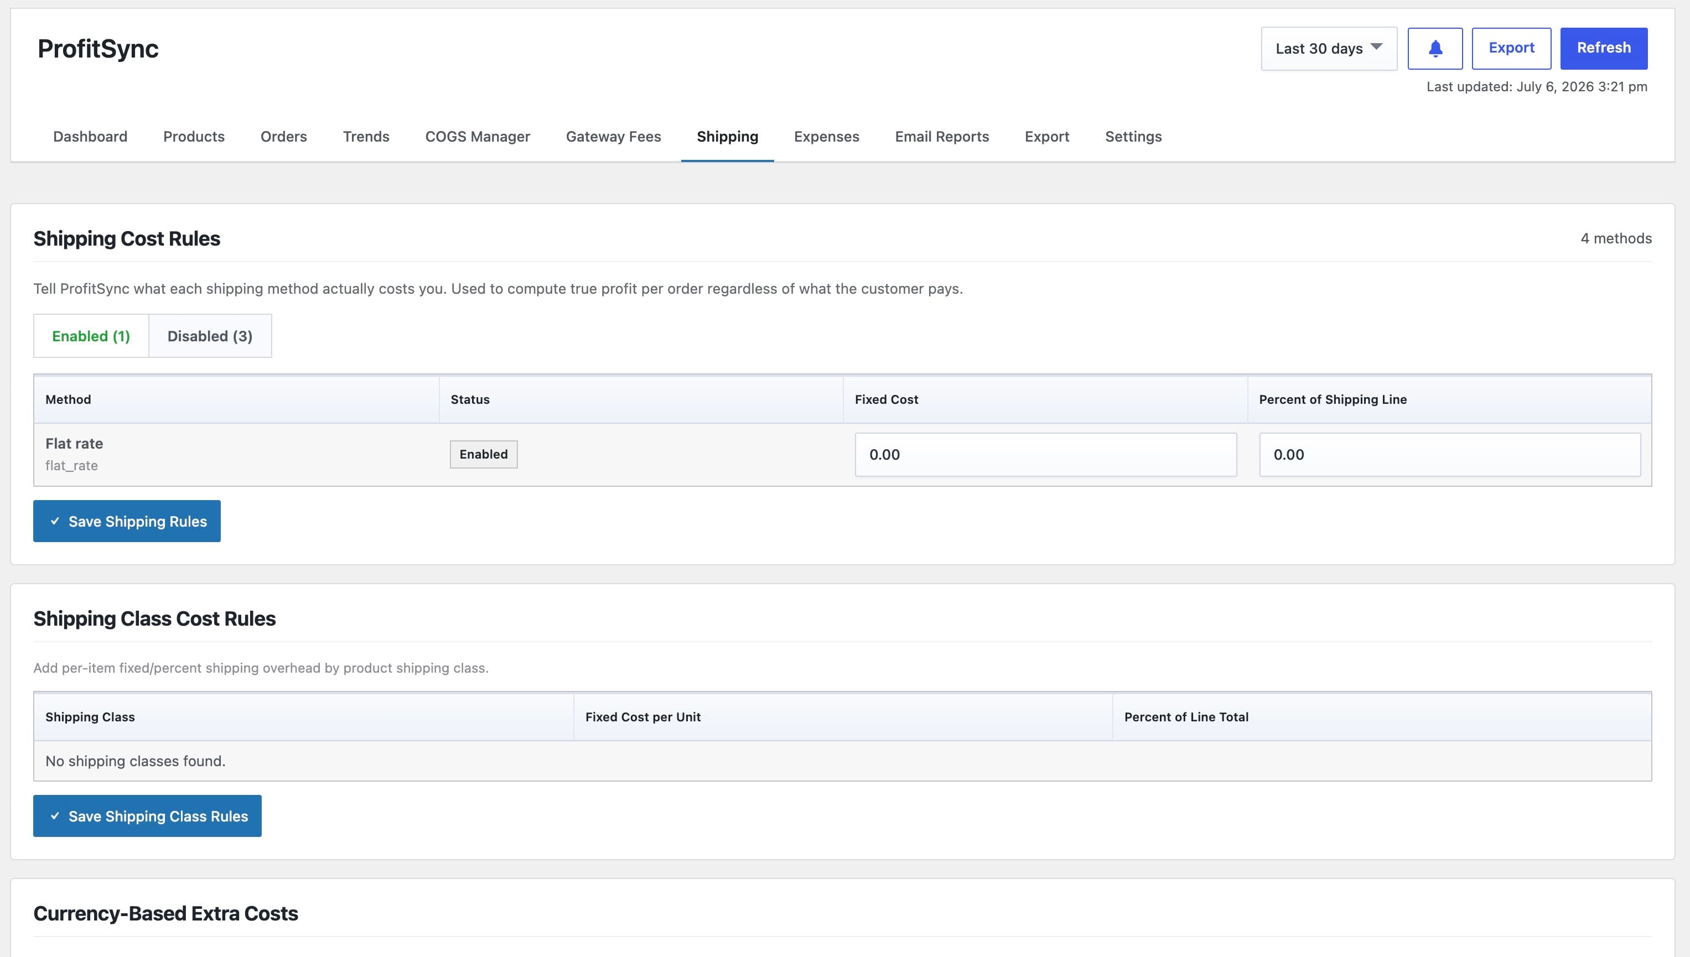Screen dimensions: 1690x957
Task: Click the Last updated timestamp text
Action: point(1536,87)
